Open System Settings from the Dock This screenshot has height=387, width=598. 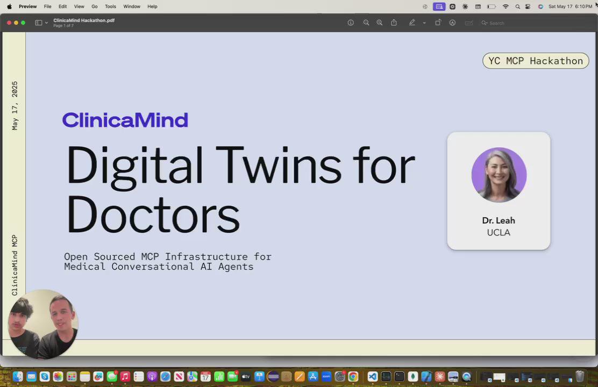coord(340,377)
